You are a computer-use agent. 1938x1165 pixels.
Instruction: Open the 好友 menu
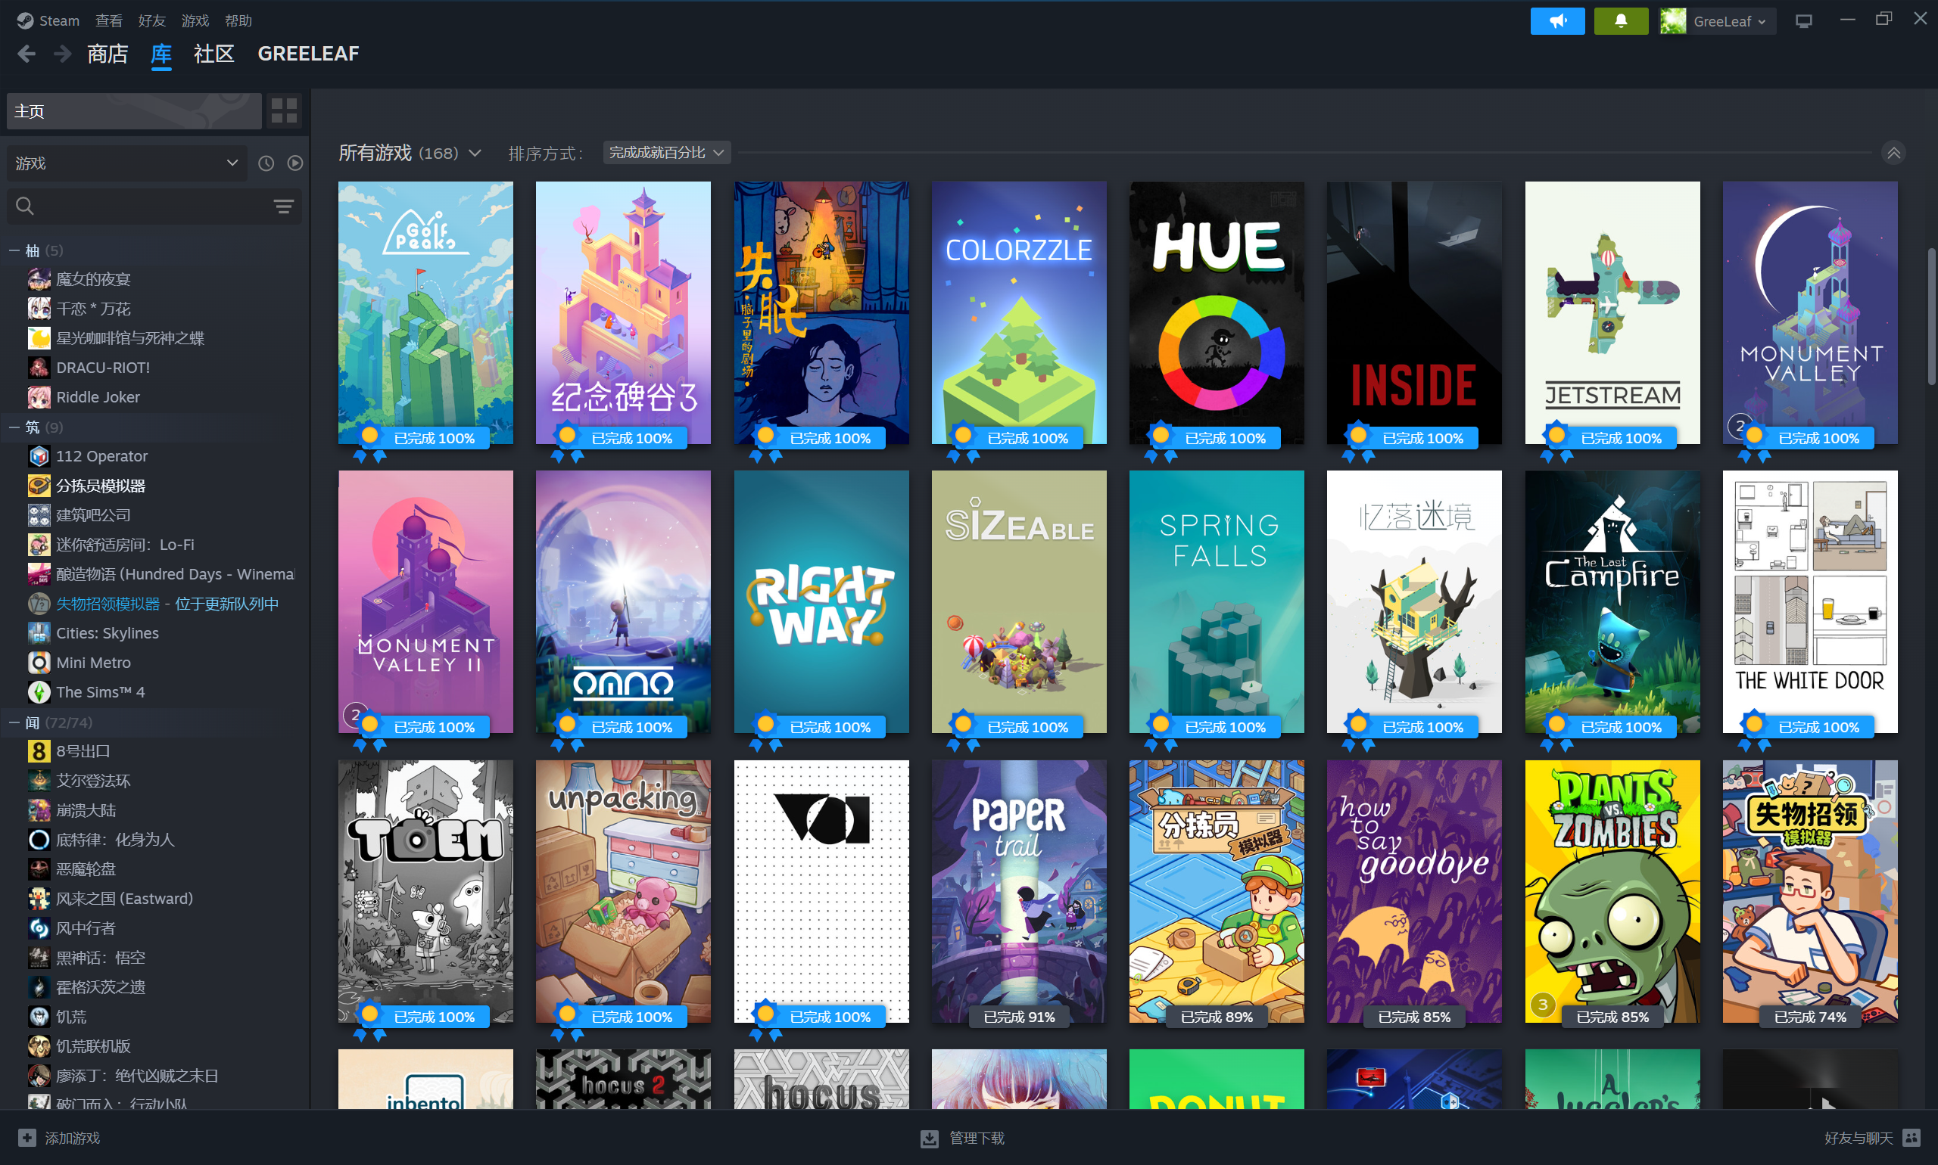point(151,20)
